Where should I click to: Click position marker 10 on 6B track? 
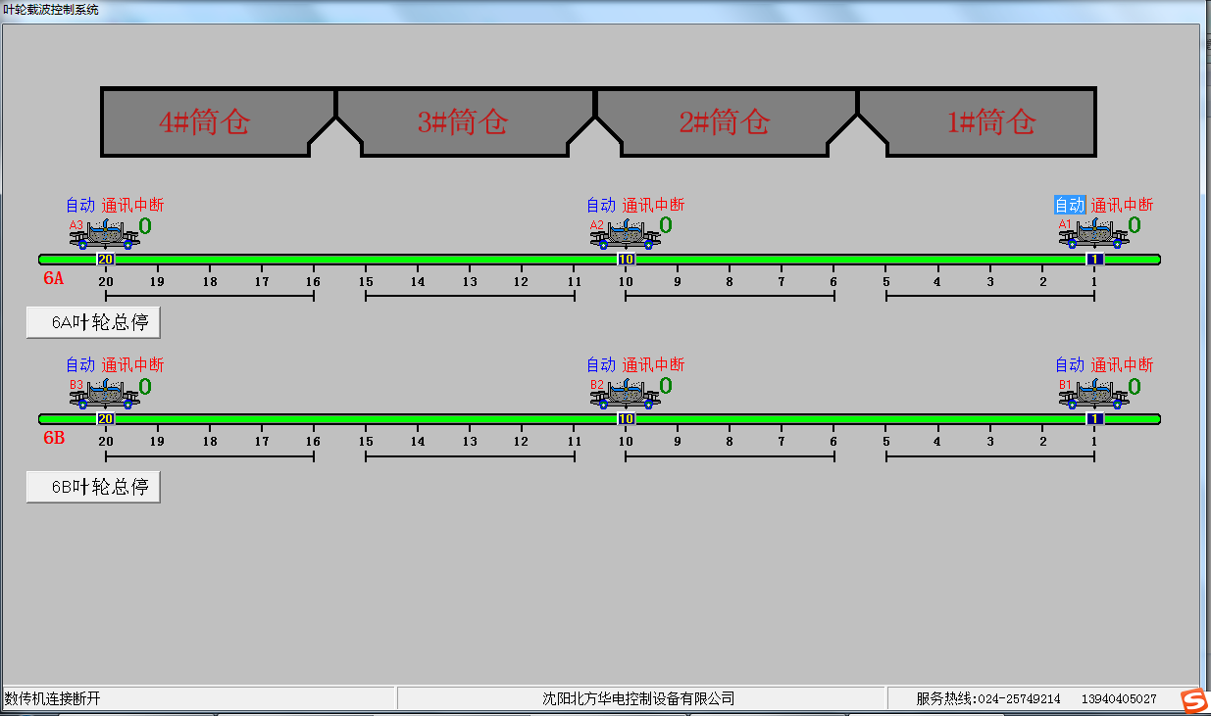[626, 419]
